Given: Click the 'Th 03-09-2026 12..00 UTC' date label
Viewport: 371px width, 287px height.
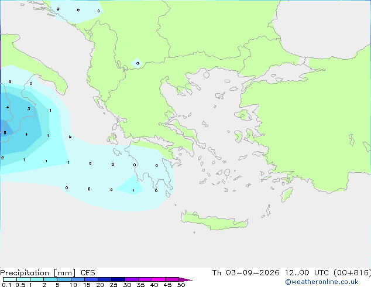Looking at the screenshot, I should click(x=272, y=273).
